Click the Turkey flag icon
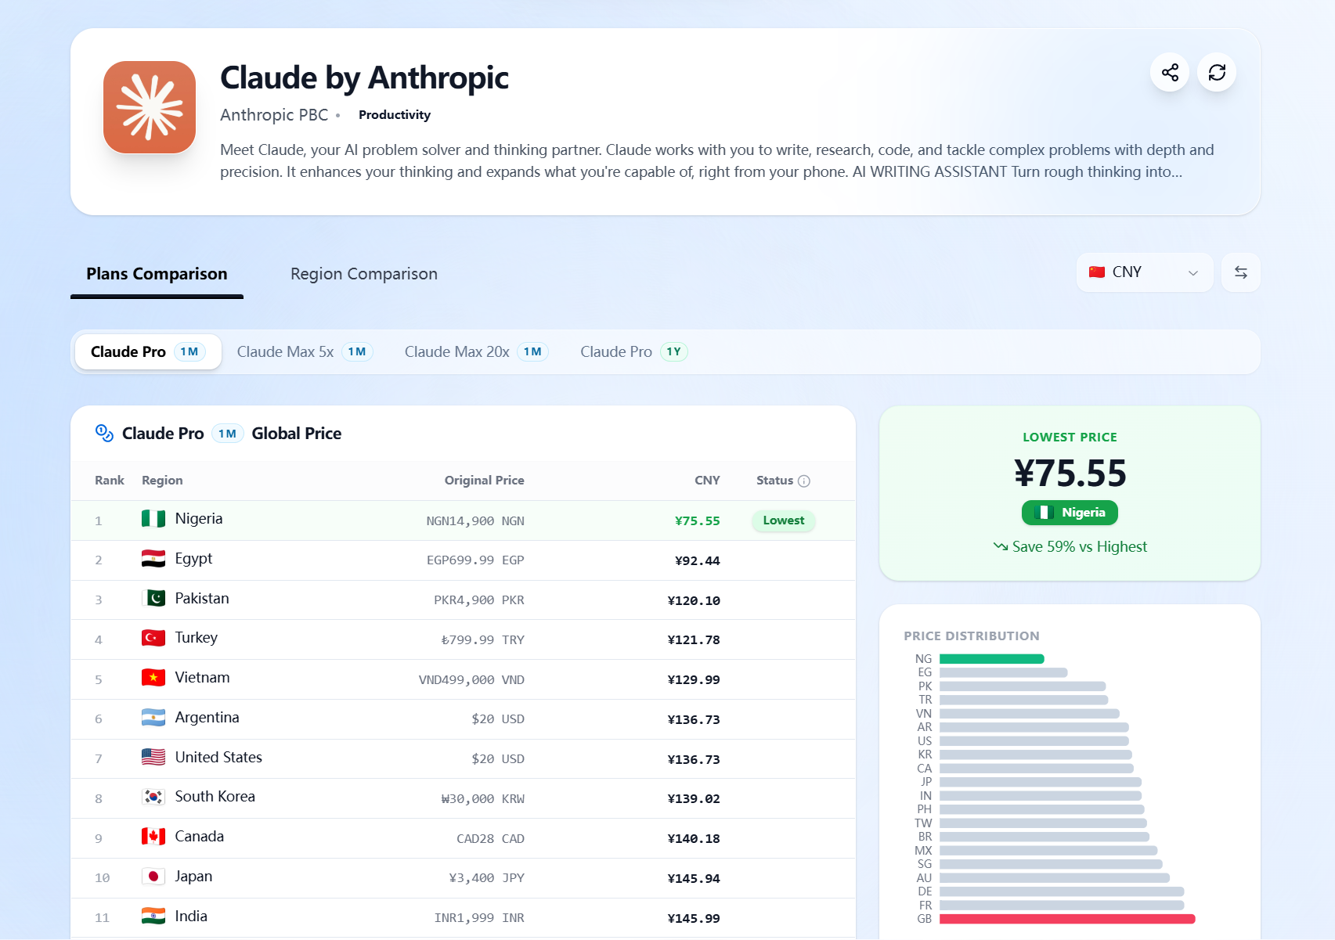Screen dimensions: 1335x940 [x=153, y=638]
